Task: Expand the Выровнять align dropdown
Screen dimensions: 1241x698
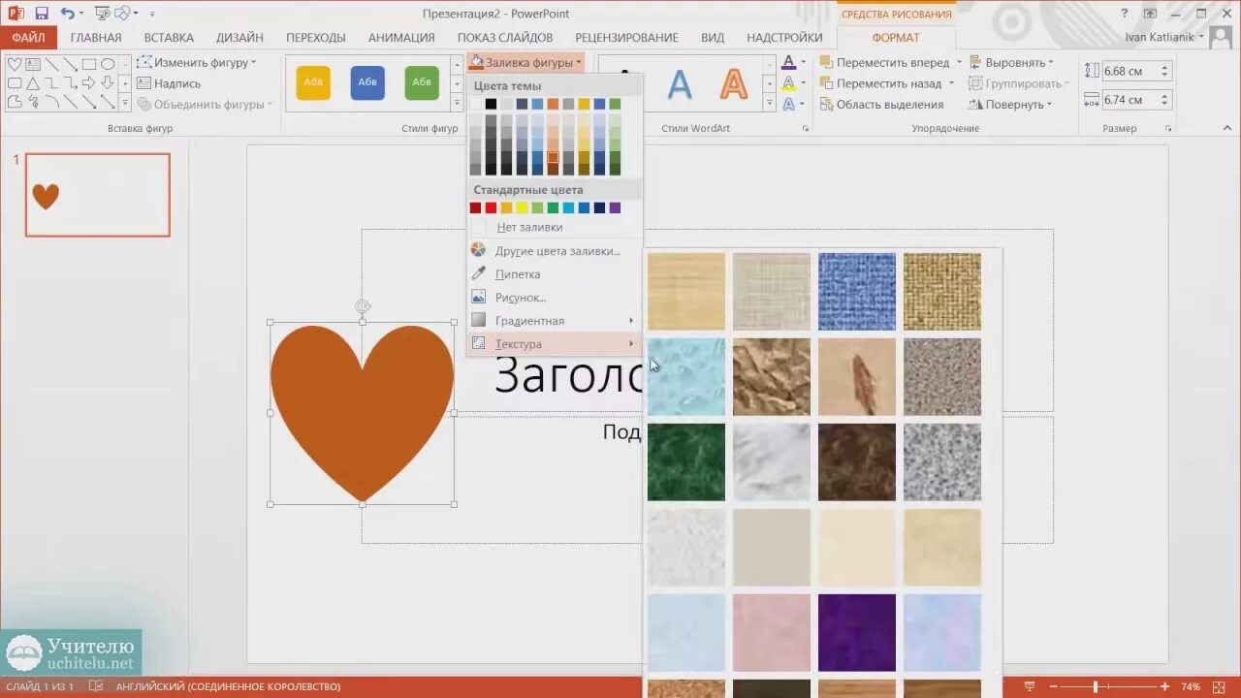Action: click(x=1011, y=62)
